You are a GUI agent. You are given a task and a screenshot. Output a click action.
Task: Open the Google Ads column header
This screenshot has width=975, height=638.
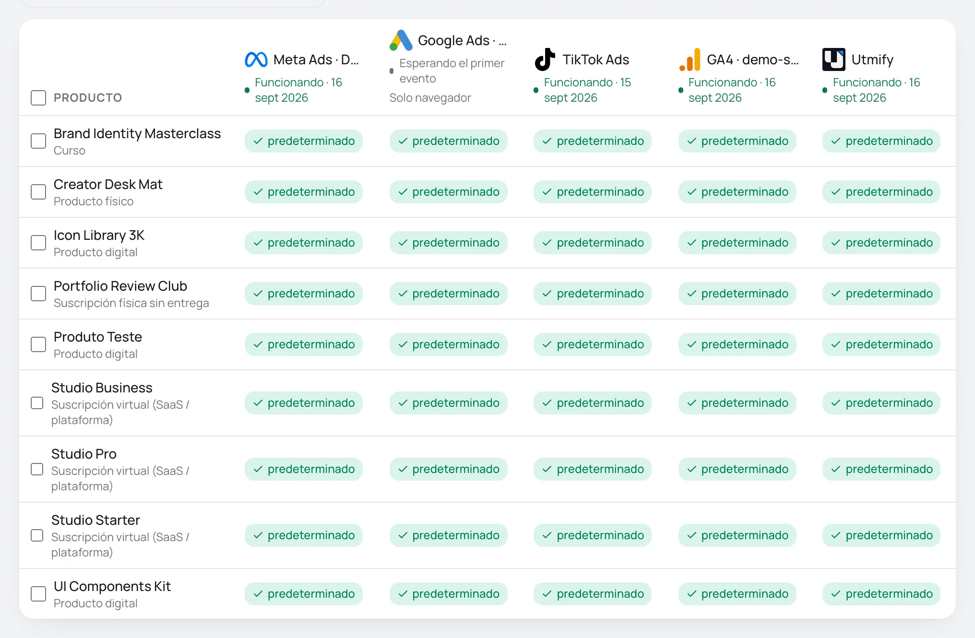pos(462,40)
